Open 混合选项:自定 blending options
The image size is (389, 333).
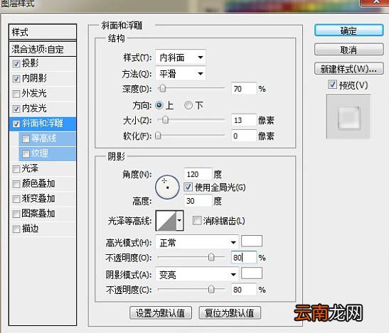43,49
